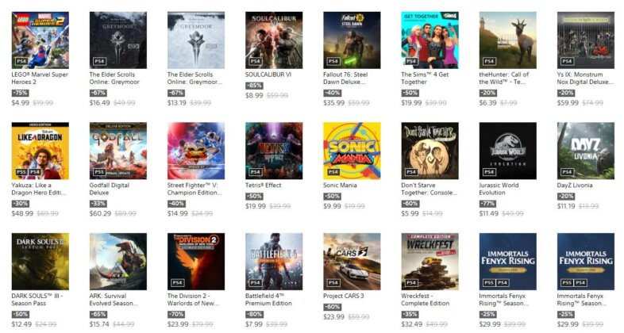Select the Fallout 76 Steel Dawn cover

[x=352, y=40]
